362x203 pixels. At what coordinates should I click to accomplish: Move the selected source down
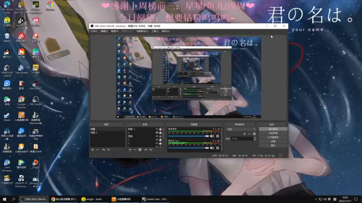[x=151, y=150]
